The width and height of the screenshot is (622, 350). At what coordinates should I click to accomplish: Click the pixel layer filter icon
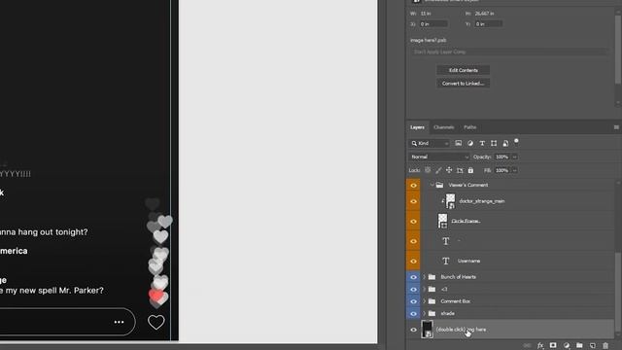point(458,143)
